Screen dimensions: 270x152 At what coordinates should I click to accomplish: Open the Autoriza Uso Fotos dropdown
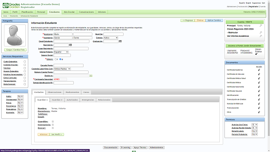[x=254, y=125]
